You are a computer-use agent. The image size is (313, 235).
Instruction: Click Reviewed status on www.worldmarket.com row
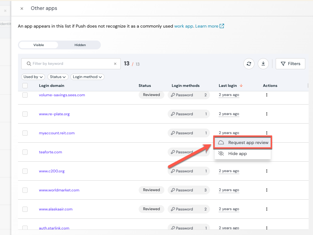pyautogui.click(x=151, y=190)
